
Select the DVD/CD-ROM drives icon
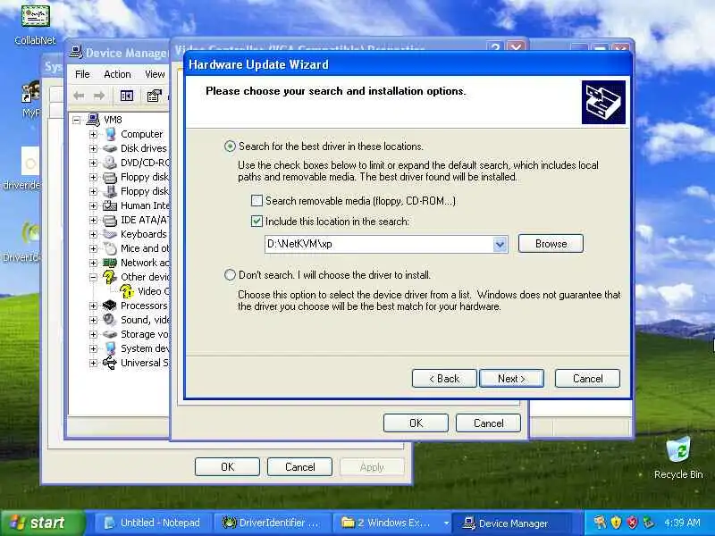click(110, 163)
